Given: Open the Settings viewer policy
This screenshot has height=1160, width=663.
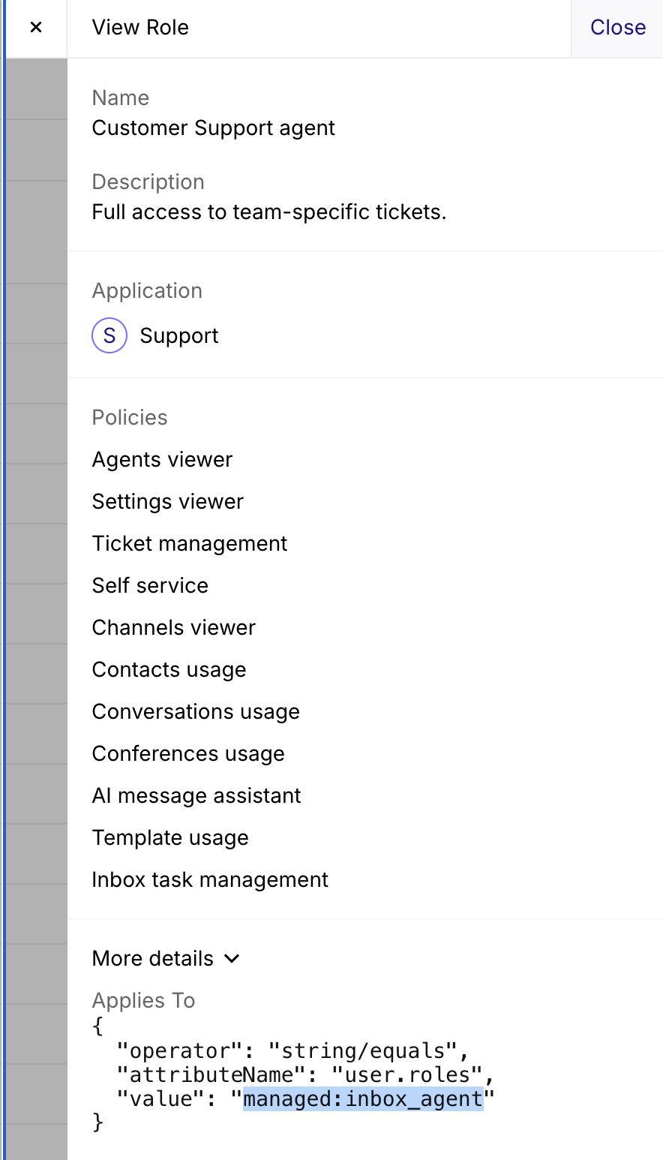Looking at the screenshot, I should (167, 501).
